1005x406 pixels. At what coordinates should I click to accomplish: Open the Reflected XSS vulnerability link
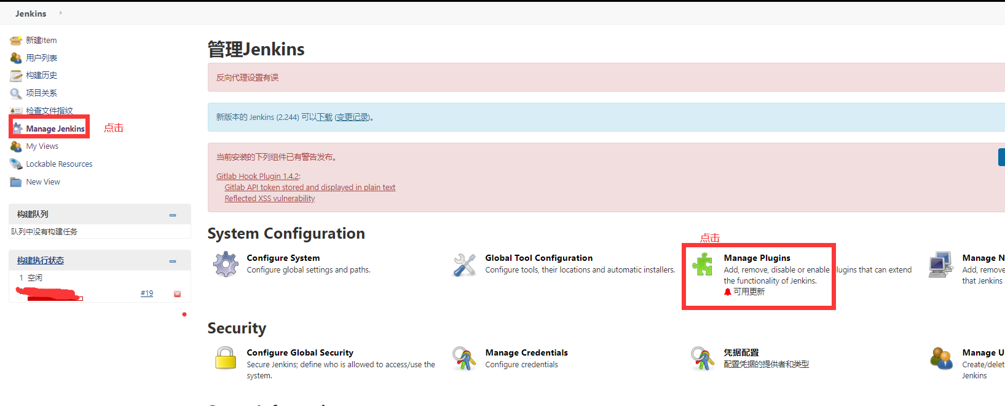pos(269,199)
